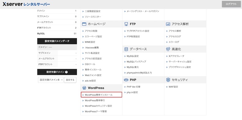Open MySQL設定 link
This screenshot has height=120, width=242.
point(133,56)
